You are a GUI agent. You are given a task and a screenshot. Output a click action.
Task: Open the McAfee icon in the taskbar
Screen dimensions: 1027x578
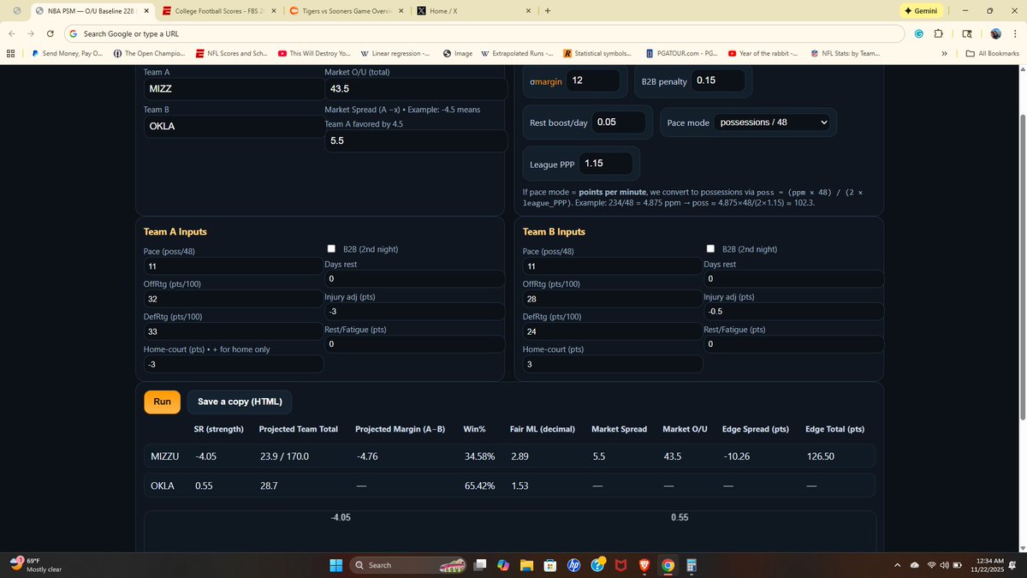click(x=621, y=565)
